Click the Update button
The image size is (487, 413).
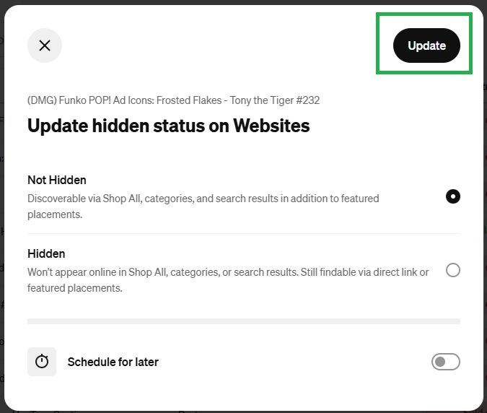(426, 45)
